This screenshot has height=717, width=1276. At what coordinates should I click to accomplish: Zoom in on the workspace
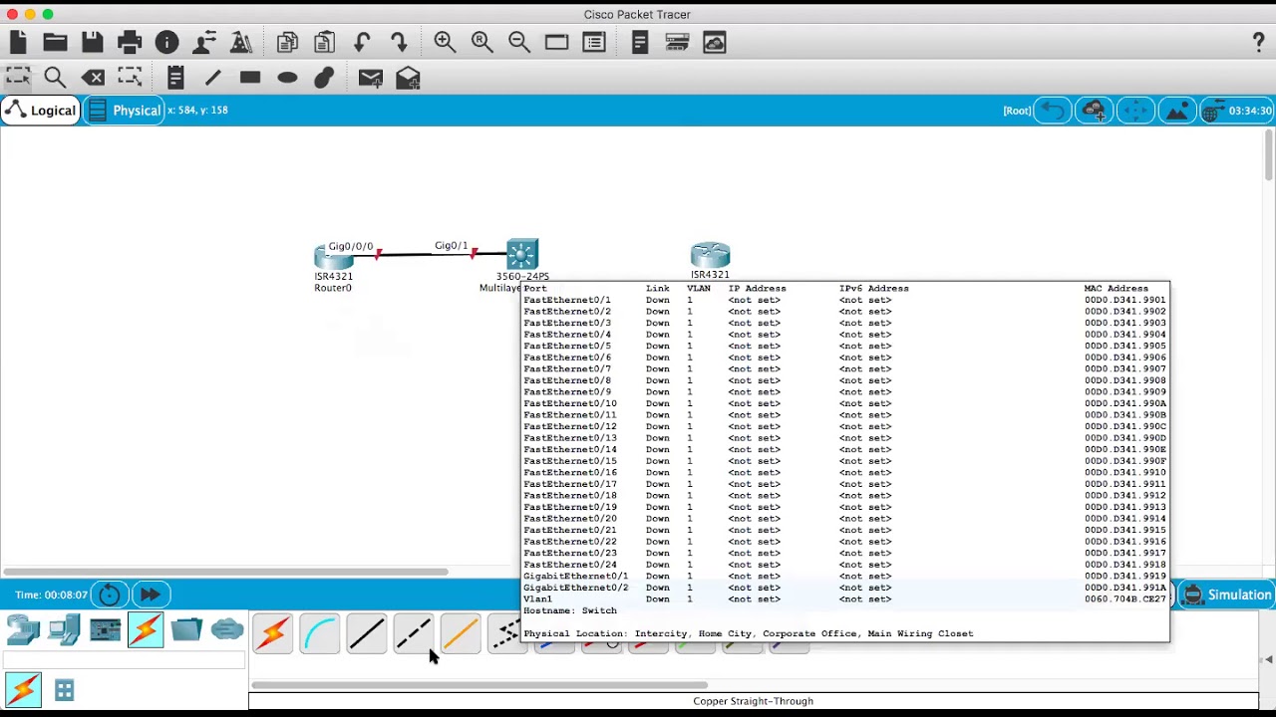tap(445, 42)
